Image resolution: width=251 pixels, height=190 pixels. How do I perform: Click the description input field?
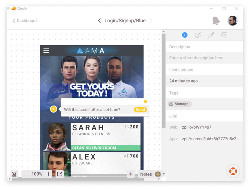(x=205, y=58)
